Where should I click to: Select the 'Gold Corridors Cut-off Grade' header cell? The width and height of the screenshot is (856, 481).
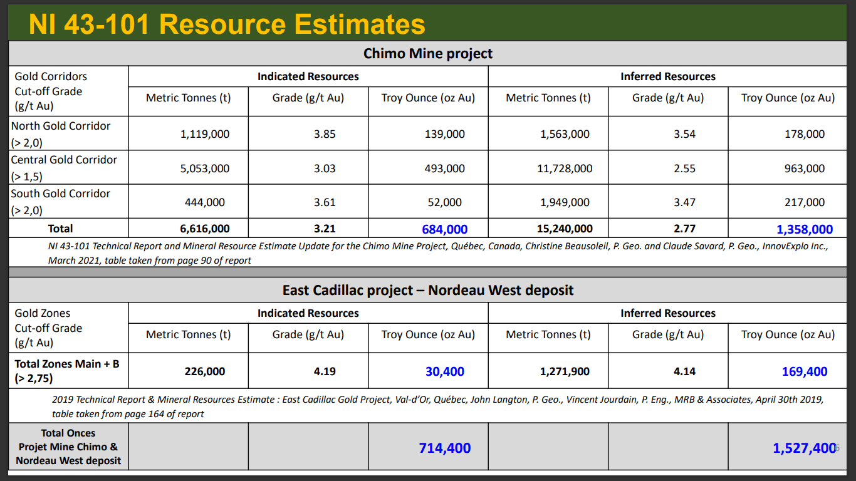pyautogui.click(x=68, y=91)
